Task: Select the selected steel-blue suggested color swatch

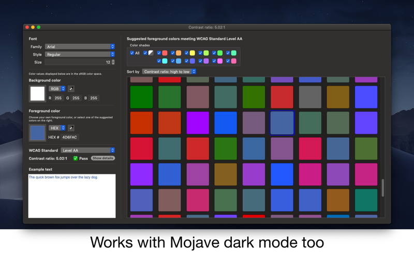Action: click(282, 123)
